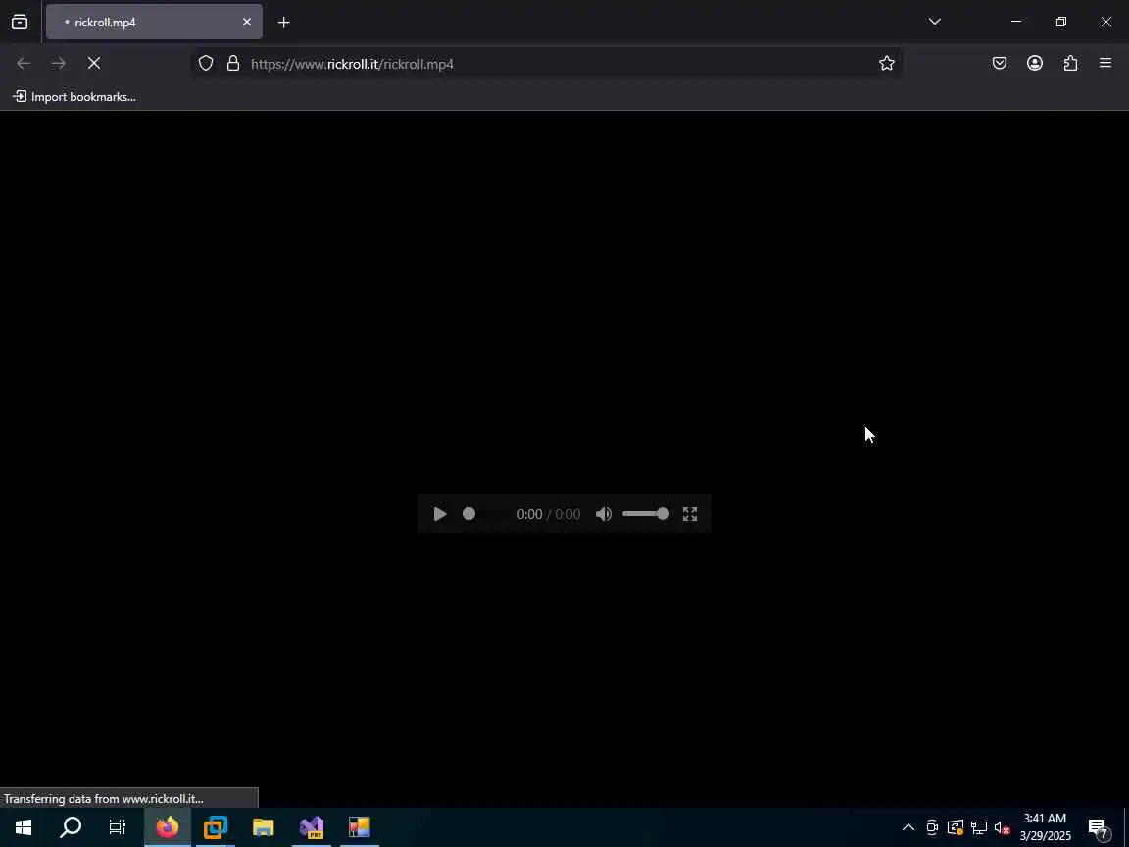Open taskbar clock and calendar
The width and height of the screenshot is (1129, 847).
pyautogui.click(x=1045, y=827)
